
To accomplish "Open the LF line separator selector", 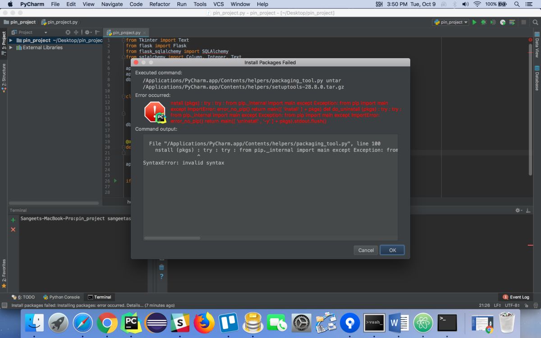I will 497,305.
